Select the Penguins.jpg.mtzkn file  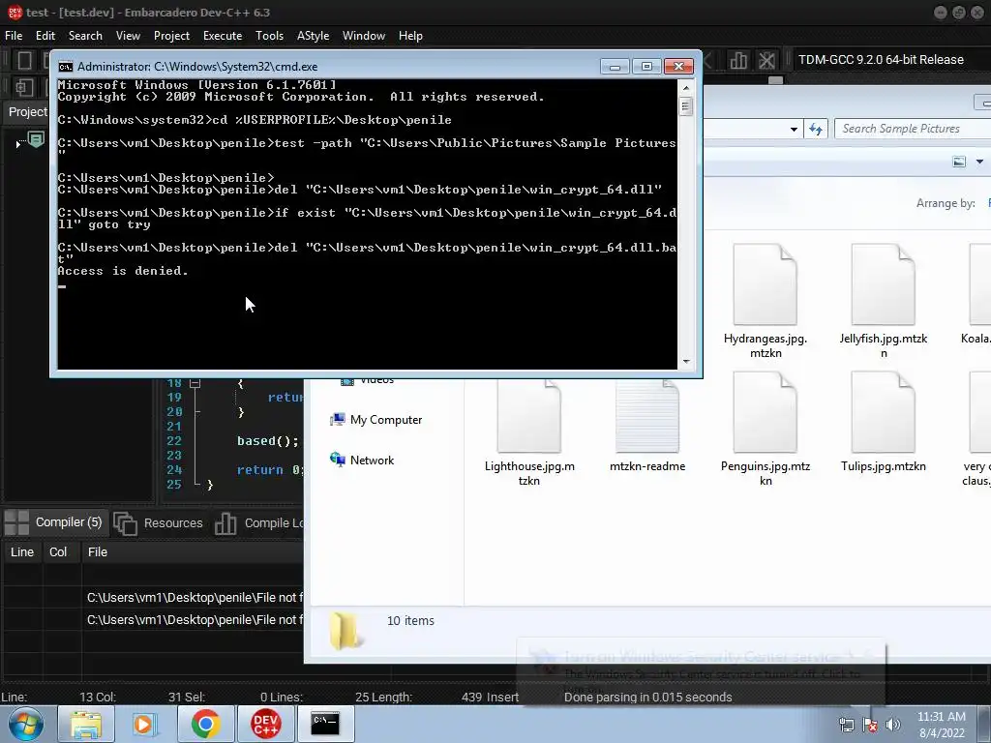pyautogui.click(x=766, y=430)
